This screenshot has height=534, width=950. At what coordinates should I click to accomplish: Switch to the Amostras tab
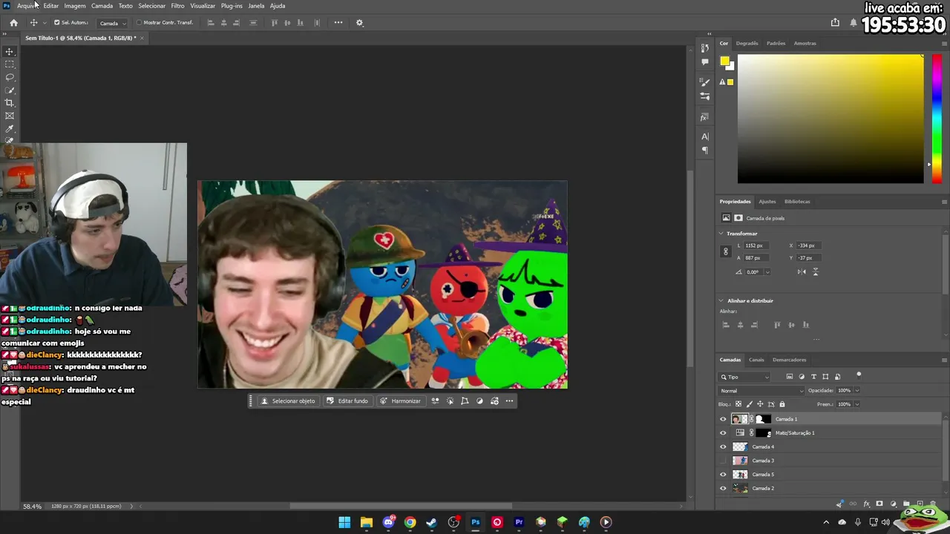(x=805, y=43)
